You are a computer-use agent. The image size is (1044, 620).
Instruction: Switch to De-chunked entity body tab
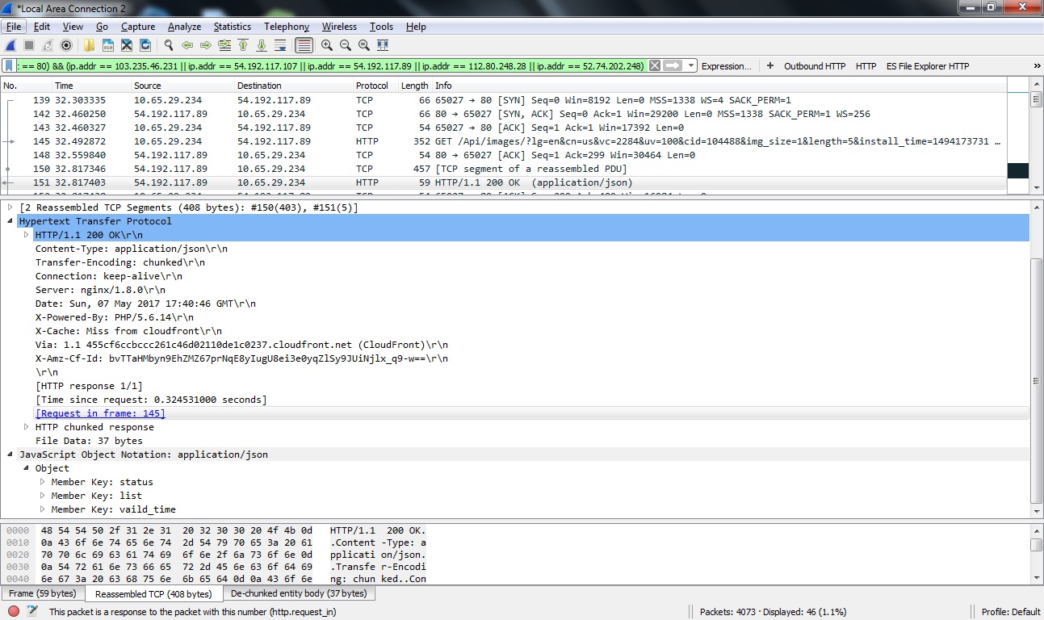(298, 593)
